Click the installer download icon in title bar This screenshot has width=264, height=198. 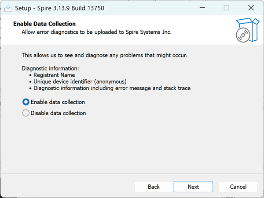coord(8,8)
